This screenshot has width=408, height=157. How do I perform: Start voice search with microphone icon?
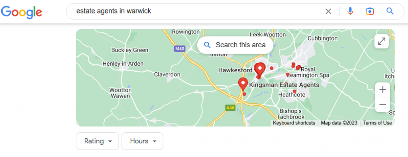tap(350, 11)
